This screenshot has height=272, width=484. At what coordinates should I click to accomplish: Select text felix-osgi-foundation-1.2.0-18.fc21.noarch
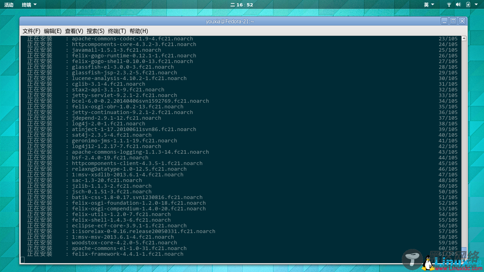click(x=139, y=203)
